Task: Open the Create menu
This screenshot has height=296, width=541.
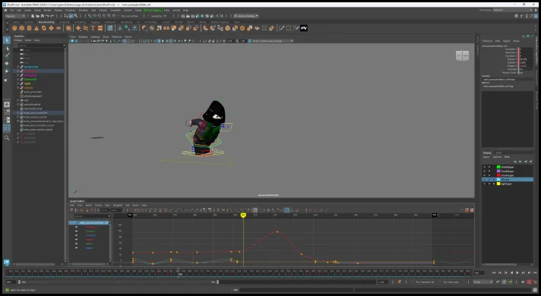Action: (27, 11)
